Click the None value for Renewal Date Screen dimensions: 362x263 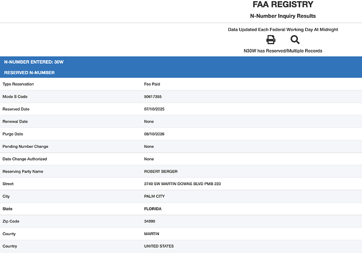tap(149, 122)
